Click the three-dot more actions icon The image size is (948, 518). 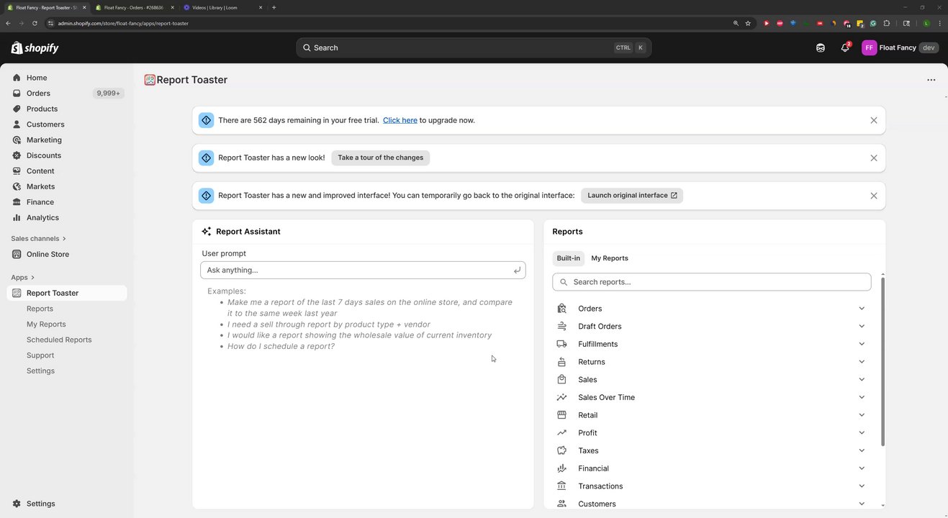[x=931, y=80]
